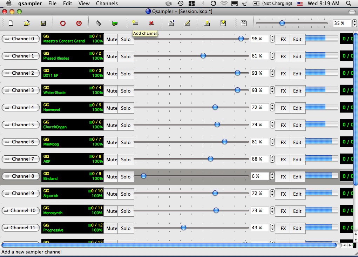Open FX for the DX11 EP channel
The image size is (358, 257).
click(x=283, y=74)
